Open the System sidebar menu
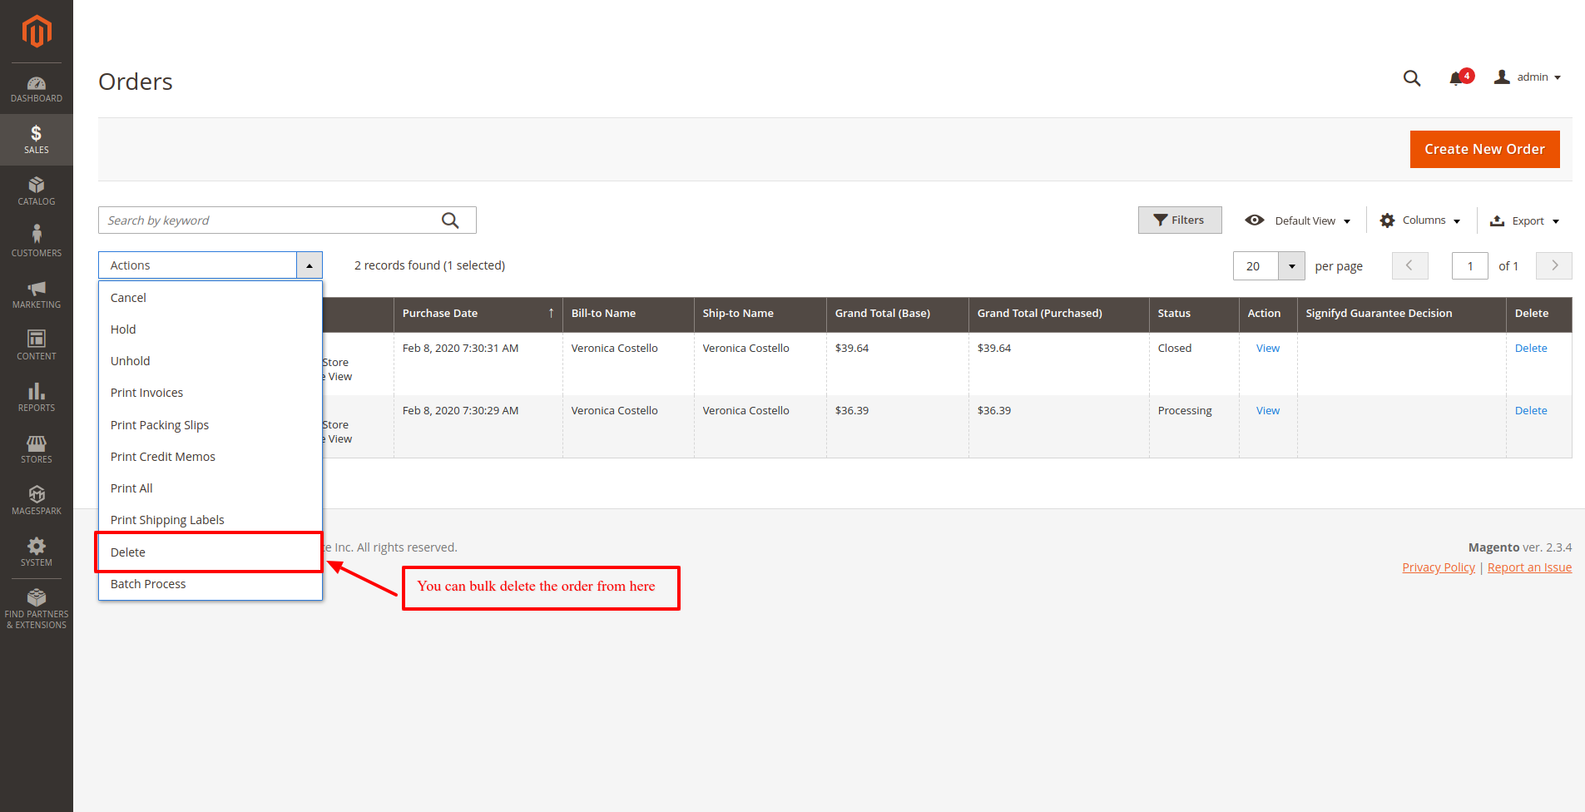 37,552
